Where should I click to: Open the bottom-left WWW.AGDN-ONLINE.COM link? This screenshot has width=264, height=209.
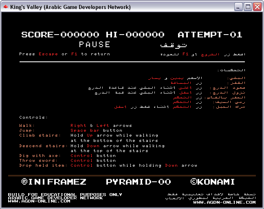tap(39, 201)
